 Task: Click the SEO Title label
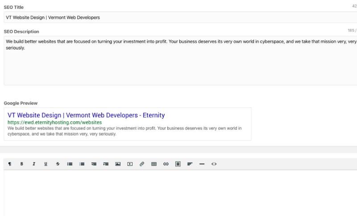[x=14, y=7]
